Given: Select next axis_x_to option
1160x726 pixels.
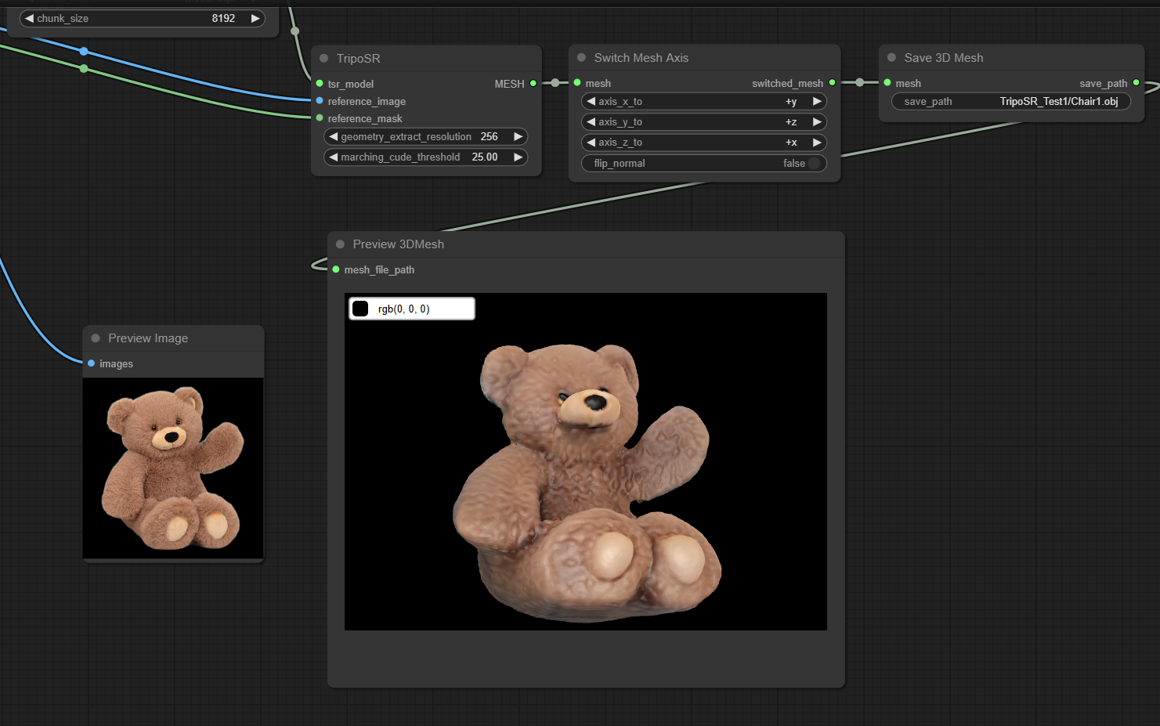Looking at the screenshot, I should pos(817,102).
